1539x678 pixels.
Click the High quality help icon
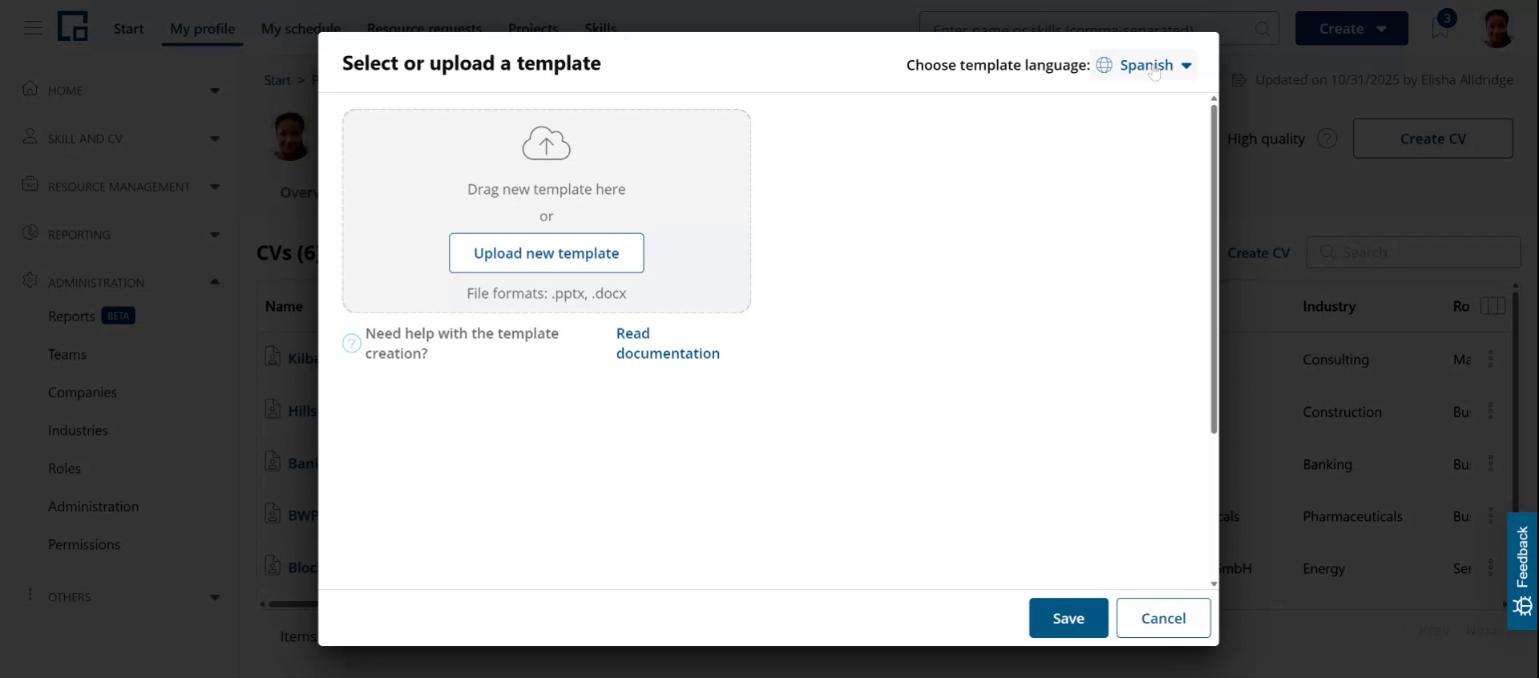[1327, 139]
